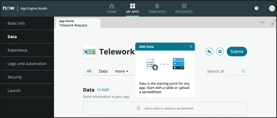Open app settings gear icon
The image size is (277, 118).
click(x=220, y=52)
